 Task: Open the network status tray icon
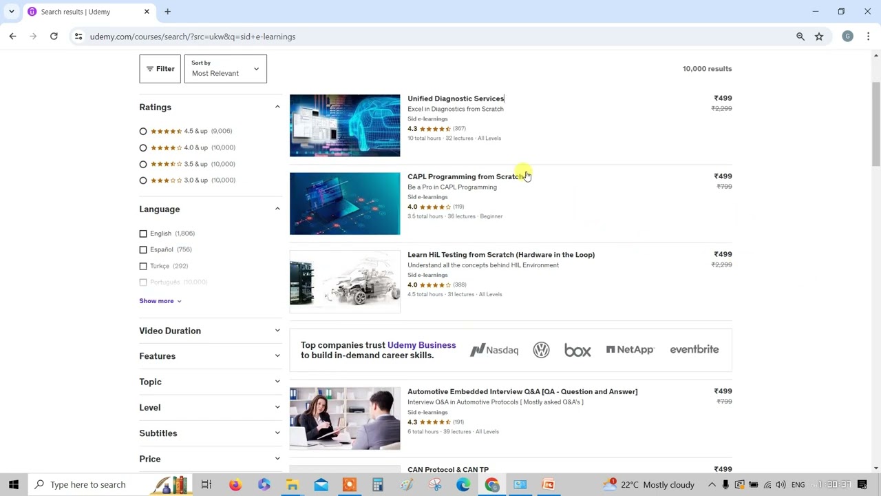point(767,484)
